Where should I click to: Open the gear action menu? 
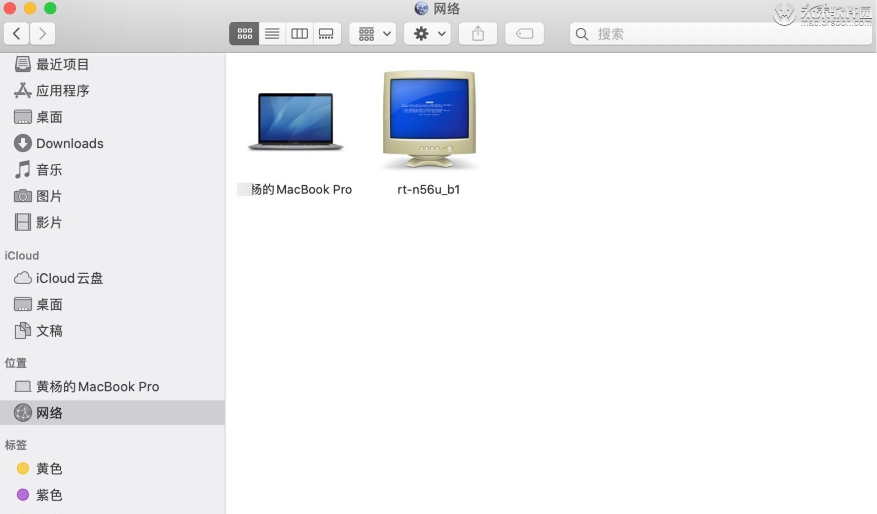pyautogui.click(x=427, y=34)
